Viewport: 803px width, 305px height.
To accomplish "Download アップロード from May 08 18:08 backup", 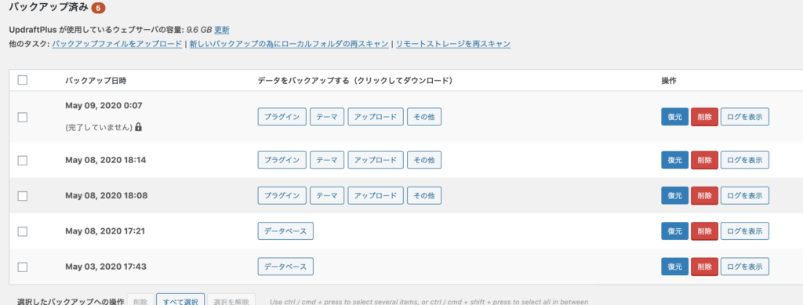I will (x=376, y=195).
